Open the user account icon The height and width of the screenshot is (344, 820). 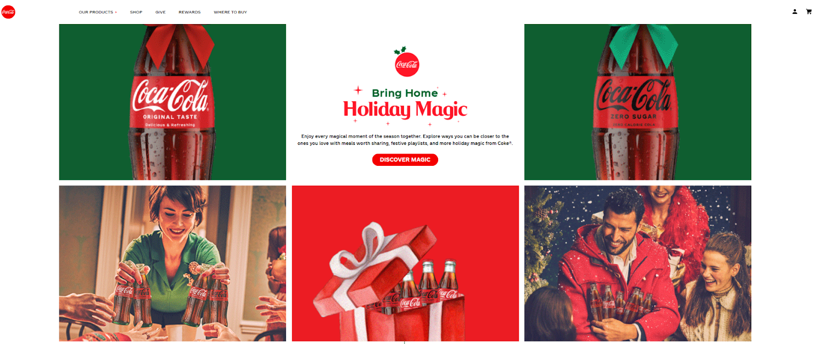click(x=795, y=11)
